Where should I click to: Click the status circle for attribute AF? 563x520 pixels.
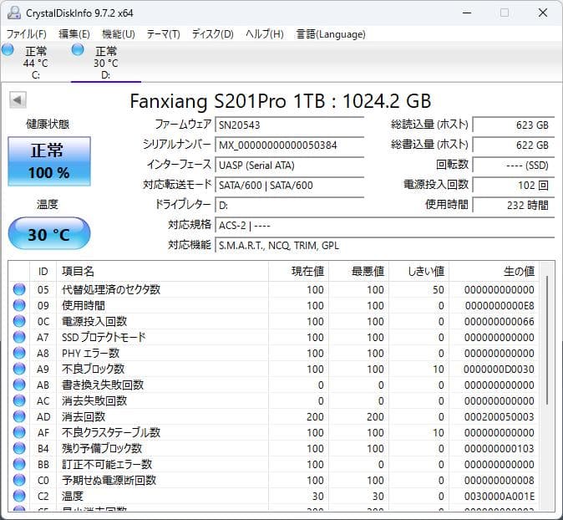click(x=19, y=432)
